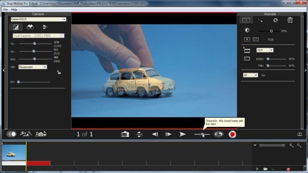Toggle the camera settings lock

pos(59,72)
